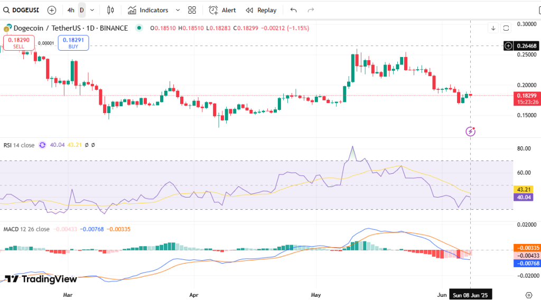
Task: Click the Mar label on the time axis
Action: tap(68, 295)
